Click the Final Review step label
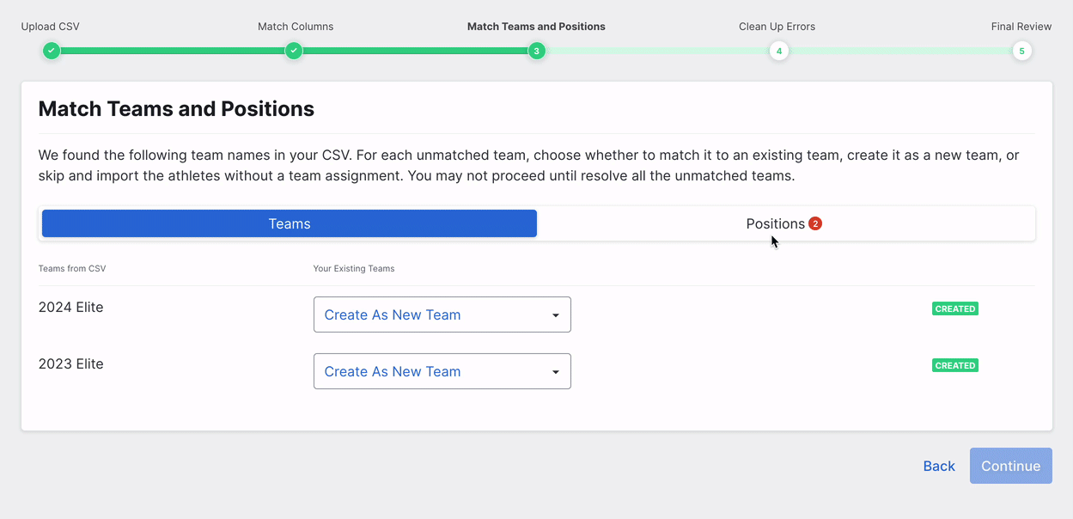 pos(1021,27)
